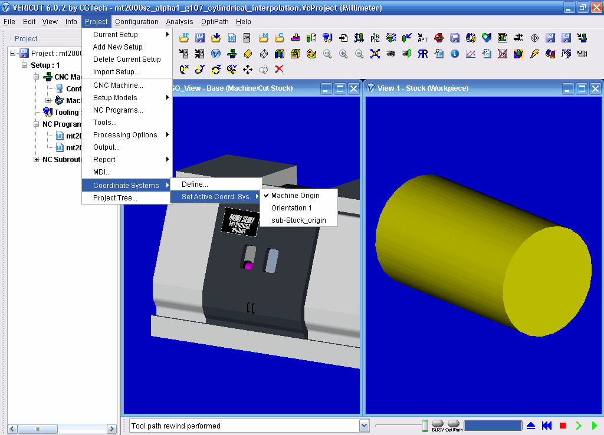
Task: Open the OptiPath menu
Action: [x=215, y=22]
